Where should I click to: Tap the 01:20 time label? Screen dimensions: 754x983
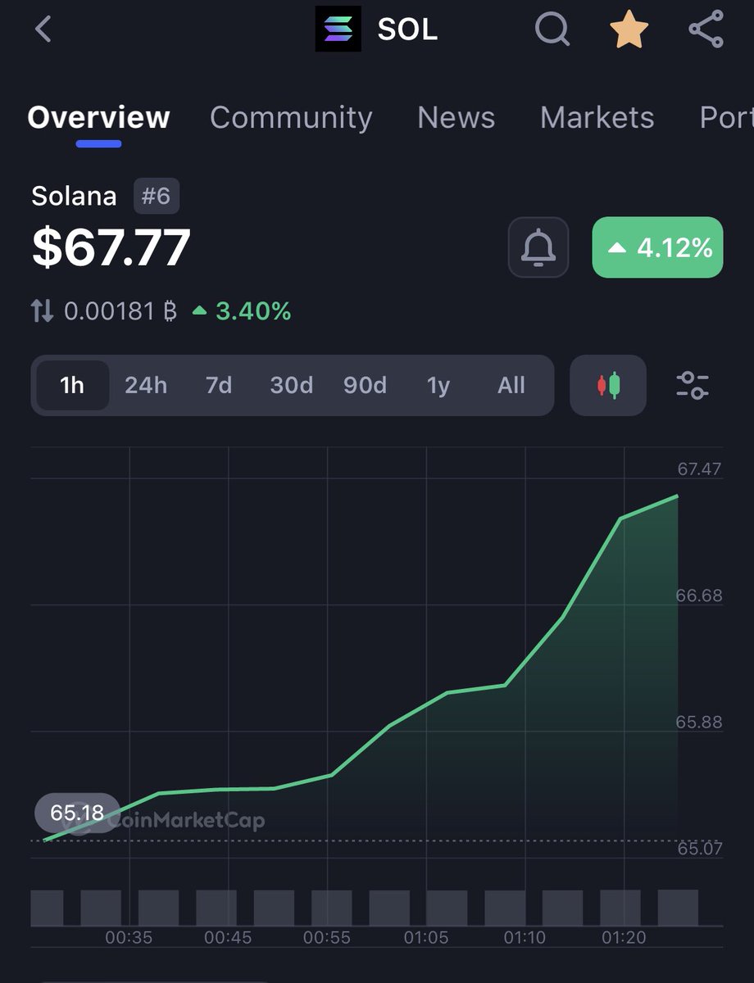point(624,938)
